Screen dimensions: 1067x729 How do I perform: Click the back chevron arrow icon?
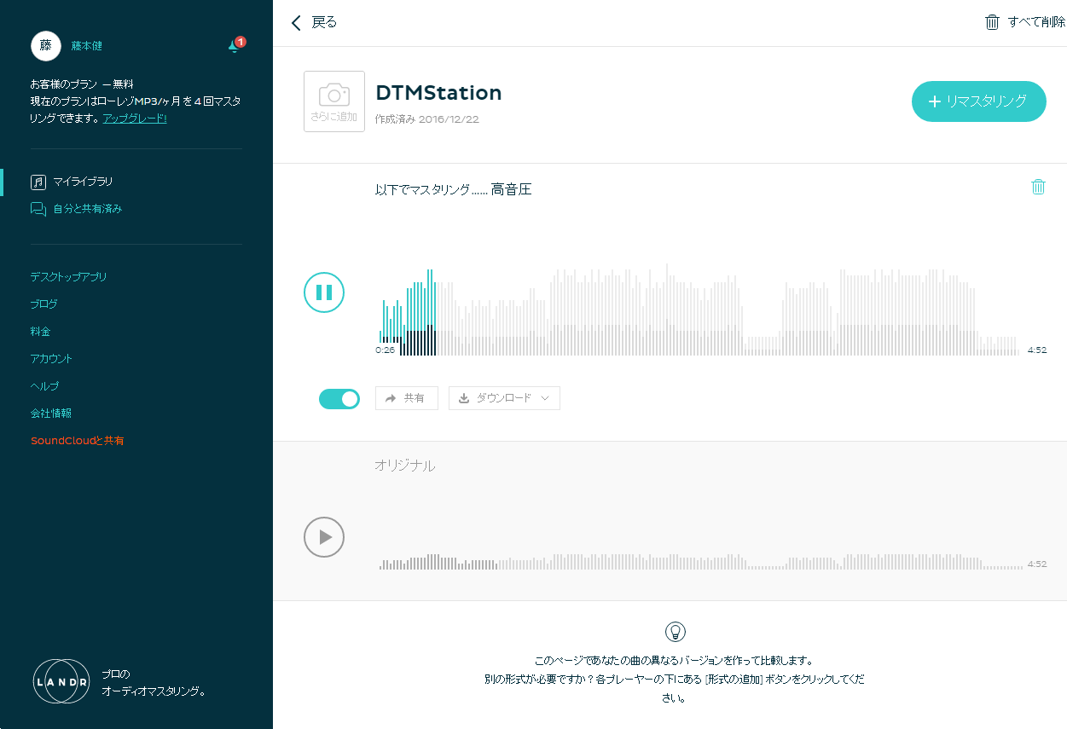coord(296,23)
